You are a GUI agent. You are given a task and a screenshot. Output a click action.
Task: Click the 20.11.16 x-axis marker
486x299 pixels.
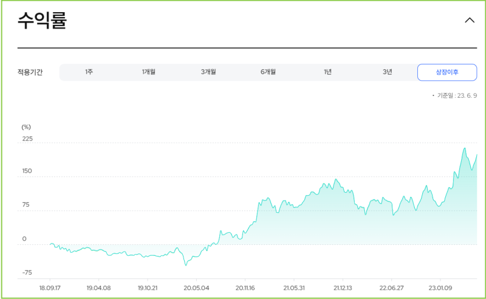245,288
